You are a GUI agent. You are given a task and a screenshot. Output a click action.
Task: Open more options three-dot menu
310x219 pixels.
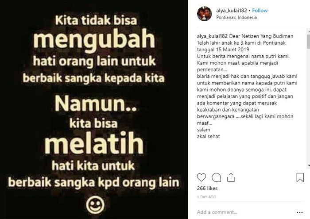pos(300,212)
